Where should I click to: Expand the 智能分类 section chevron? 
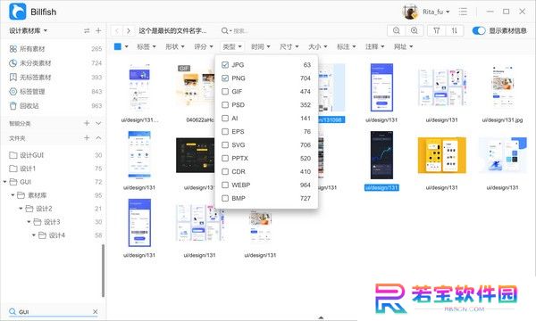(x=98, y=123)
